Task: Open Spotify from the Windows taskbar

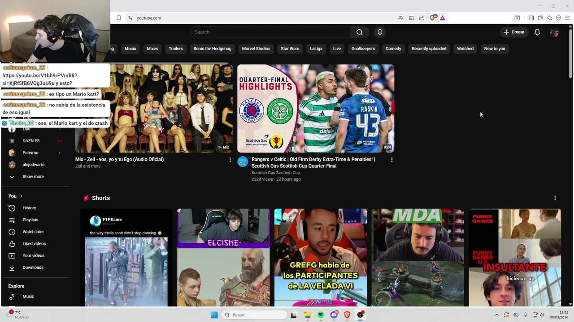Action: pyautogui.click(x=321, y=315)
